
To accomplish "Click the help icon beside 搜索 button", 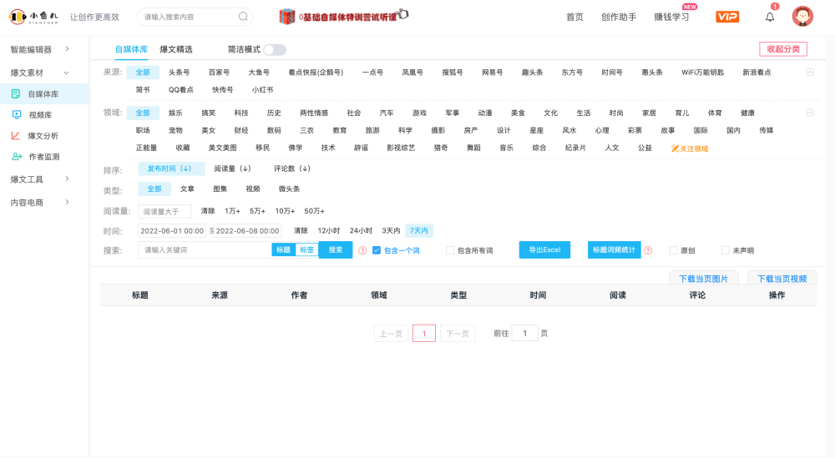I will (362, 250).
